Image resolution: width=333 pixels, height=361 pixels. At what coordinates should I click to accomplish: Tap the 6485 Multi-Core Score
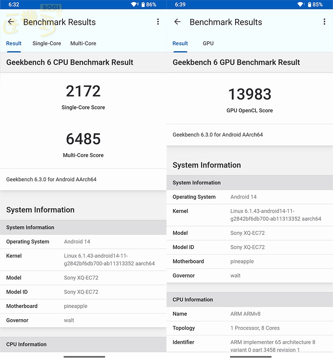[83, 139]
